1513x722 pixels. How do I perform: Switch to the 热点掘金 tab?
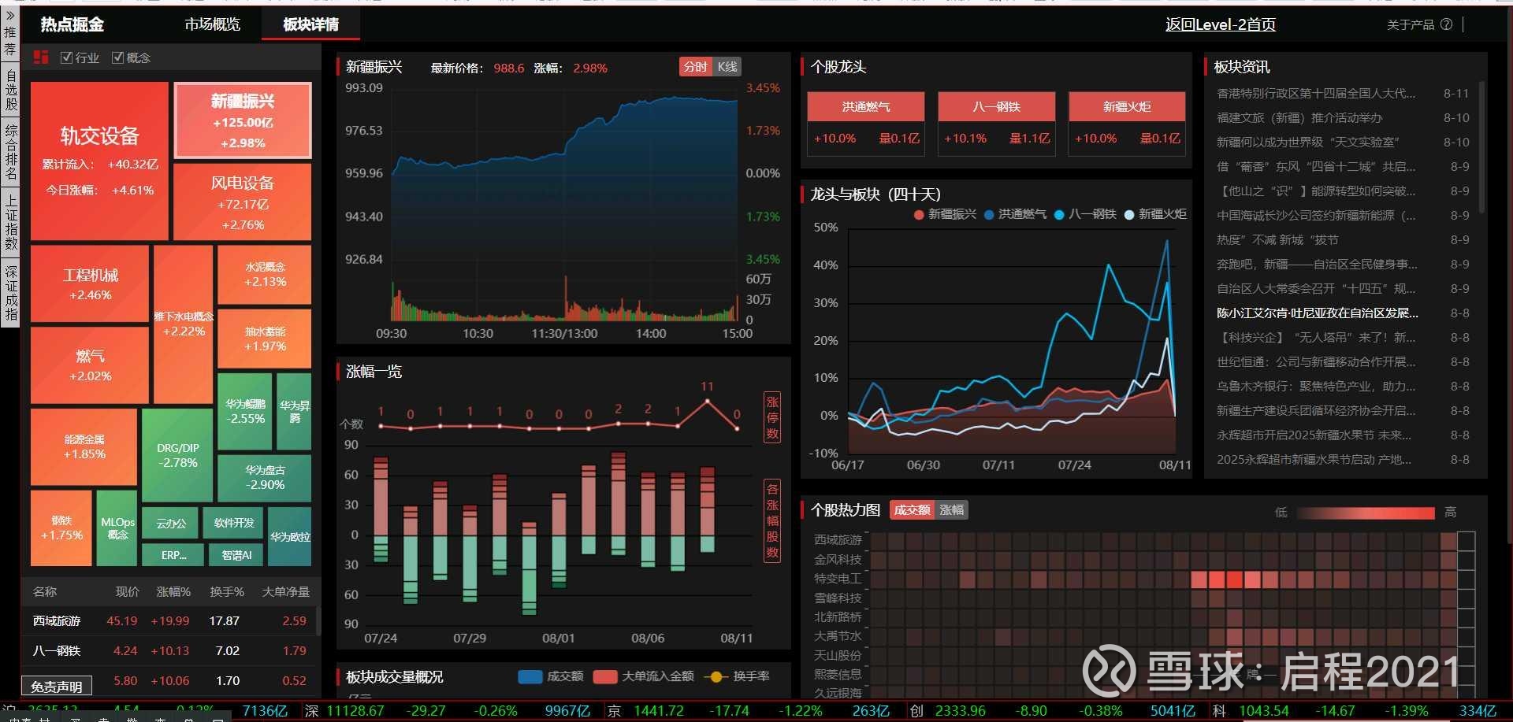click(71, 24)
